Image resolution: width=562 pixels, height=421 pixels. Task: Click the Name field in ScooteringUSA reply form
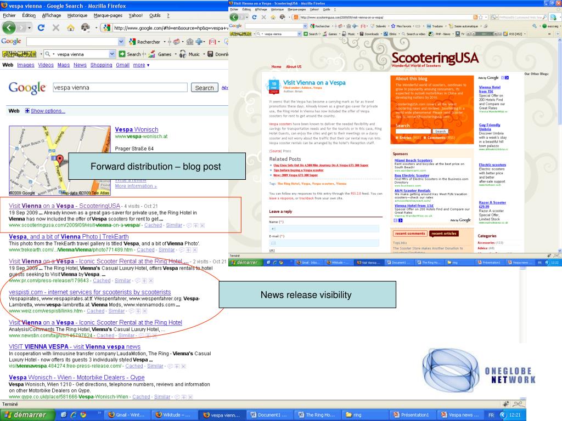pos(324,229)
